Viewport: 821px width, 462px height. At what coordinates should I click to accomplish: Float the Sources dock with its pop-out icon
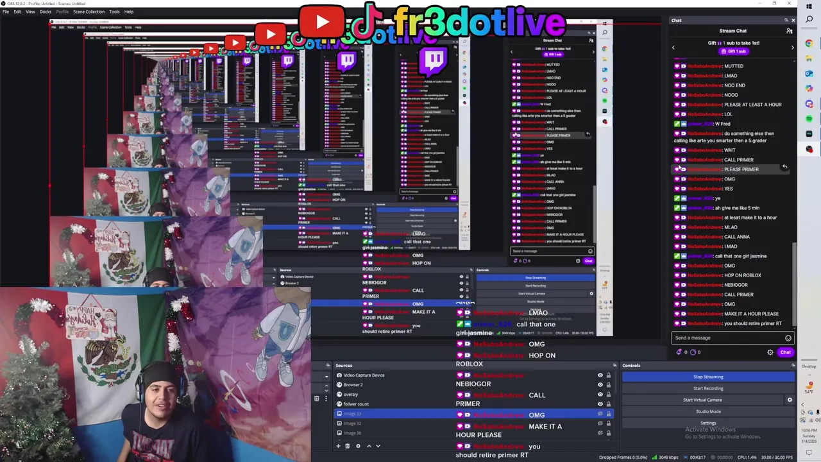click(614, 365)
